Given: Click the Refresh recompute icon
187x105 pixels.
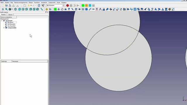Looking at the screenshot, I should coord(39,6).
